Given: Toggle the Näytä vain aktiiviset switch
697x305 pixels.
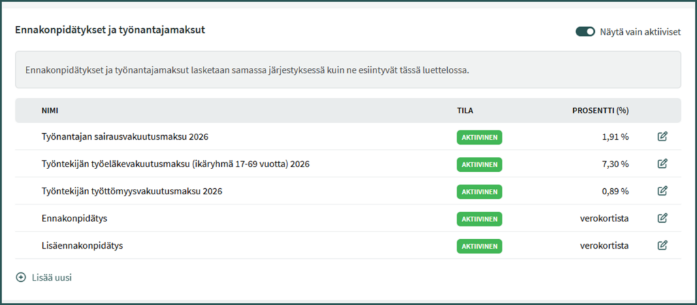Looking at the screenshot, I should coord(585,31).
